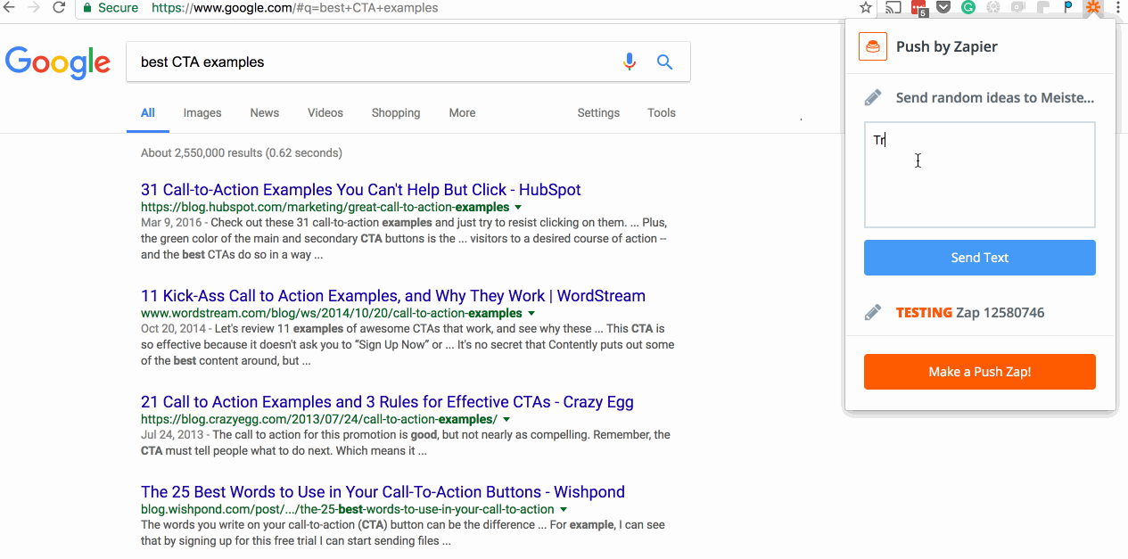Click pencil icon beside TESTING Zap
Screen dimensions: 1128x559
(x=873, y=312)
